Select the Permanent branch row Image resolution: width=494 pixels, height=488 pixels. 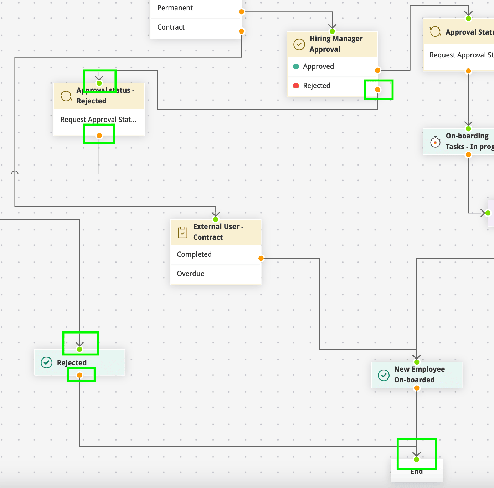(x=196, y=9)
